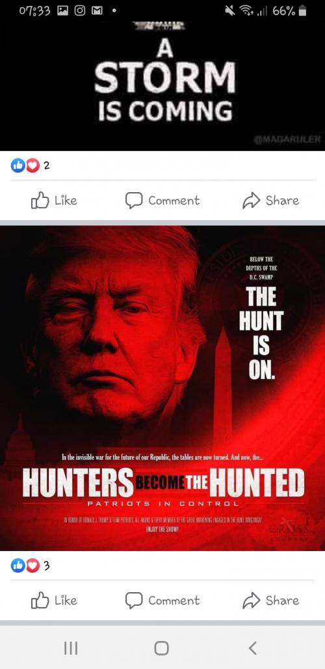Tap the muted sound icon in status bar

point(231,11)
